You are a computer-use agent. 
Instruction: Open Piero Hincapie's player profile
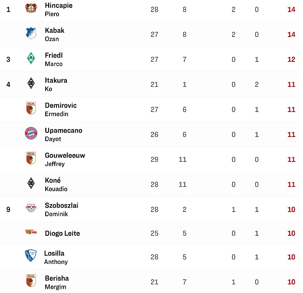click(59, 9)
